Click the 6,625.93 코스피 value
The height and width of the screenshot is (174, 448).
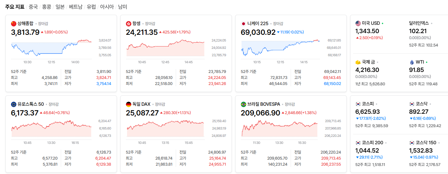(367, 112)
